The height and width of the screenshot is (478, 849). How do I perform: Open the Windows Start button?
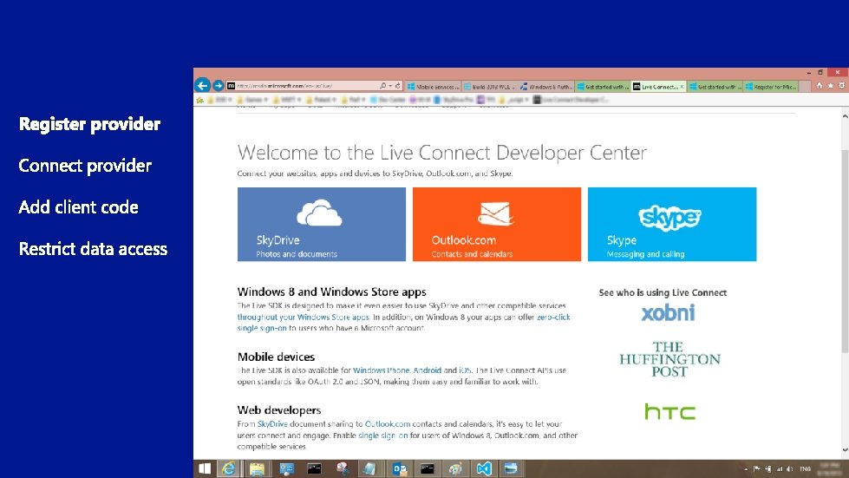205,468
